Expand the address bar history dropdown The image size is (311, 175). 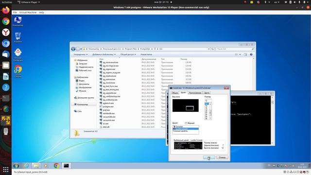pyautogui.click(x=208, y=49)
